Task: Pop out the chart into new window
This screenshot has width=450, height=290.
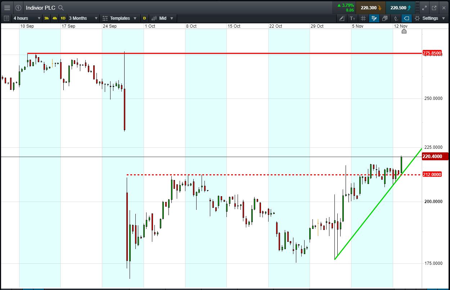Action: tap(434, 8)
